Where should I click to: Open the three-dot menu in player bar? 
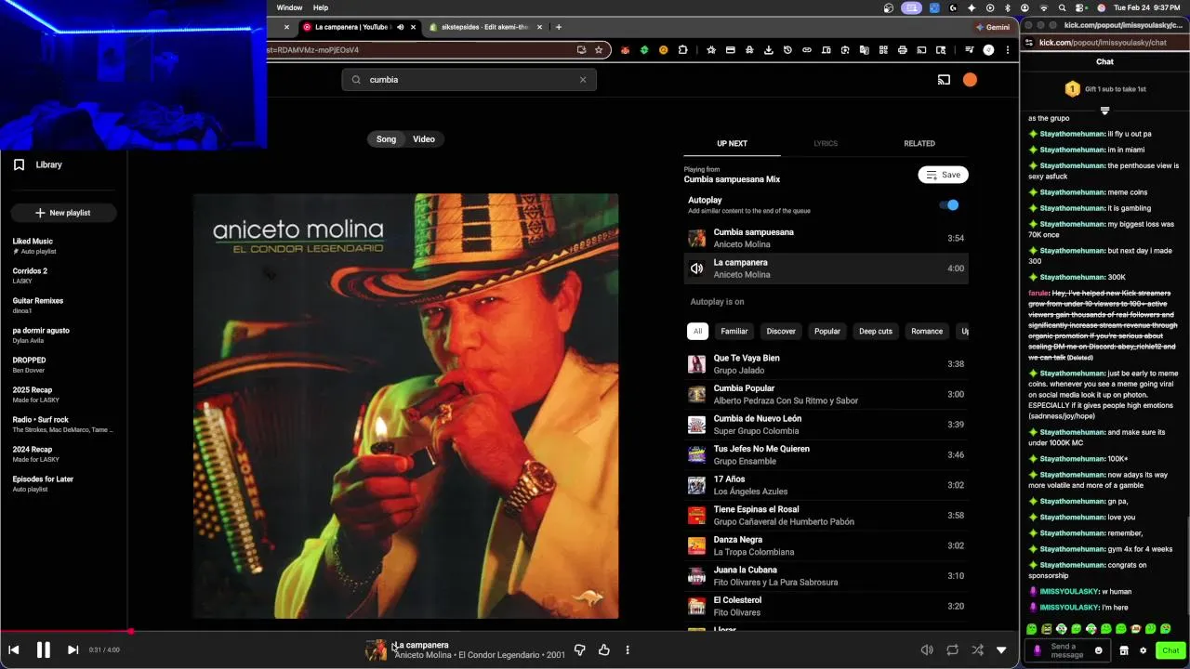628,649
